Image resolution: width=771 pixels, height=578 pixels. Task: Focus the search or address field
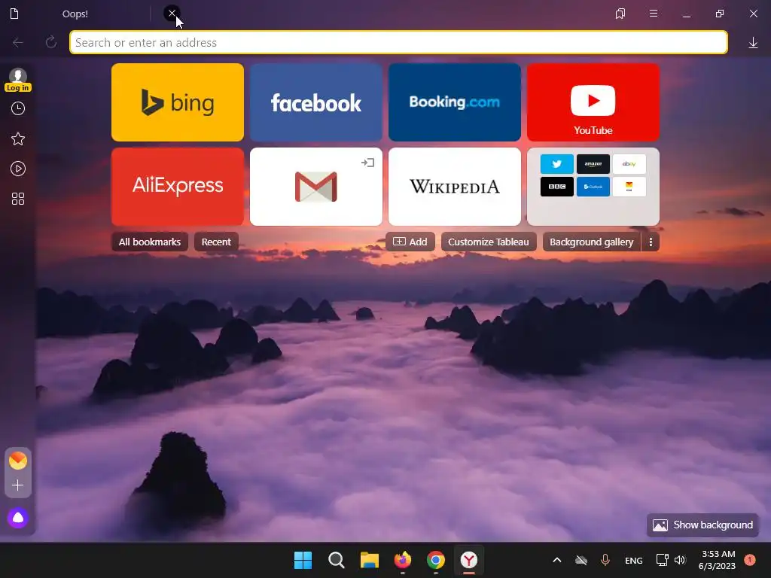point(398,42)
